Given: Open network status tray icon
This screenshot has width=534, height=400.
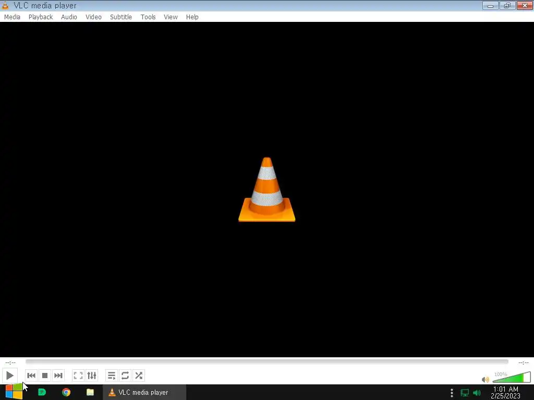Looking at the screenshot, I should 465,393.
